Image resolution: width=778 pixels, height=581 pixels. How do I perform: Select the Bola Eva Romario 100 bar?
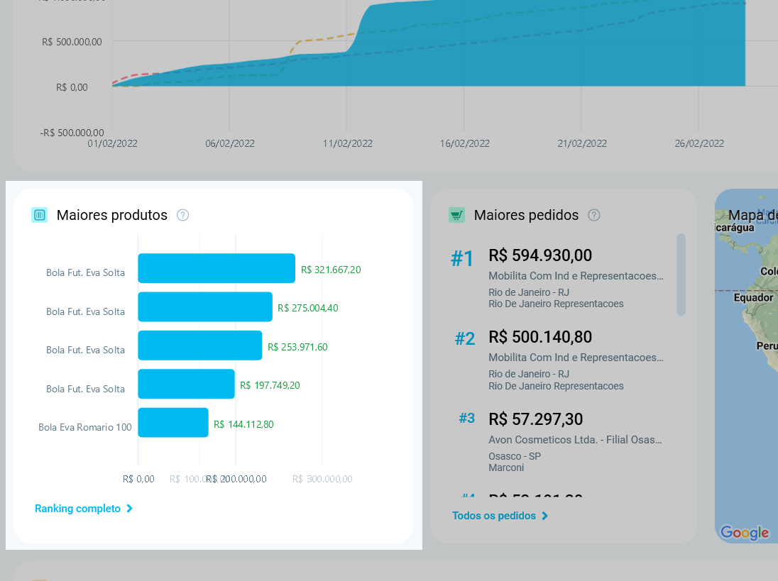173,423
